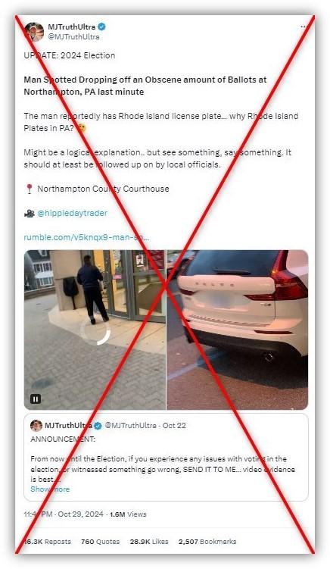Image resolution: width=330 pixels, height=569 pixels.
Task: Open the rumble.com video link
Action: pos(86,237)
